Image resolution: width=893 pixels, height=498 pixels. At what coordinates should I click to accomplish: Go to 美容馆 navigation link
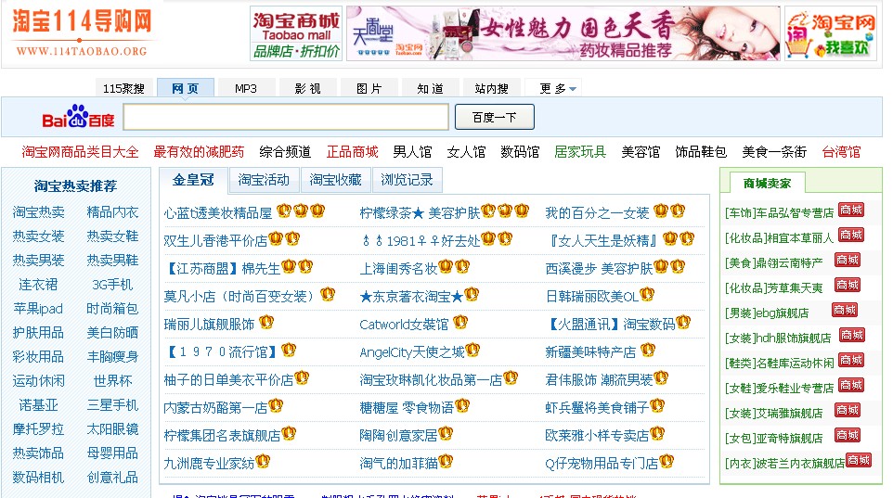point(641,152)
